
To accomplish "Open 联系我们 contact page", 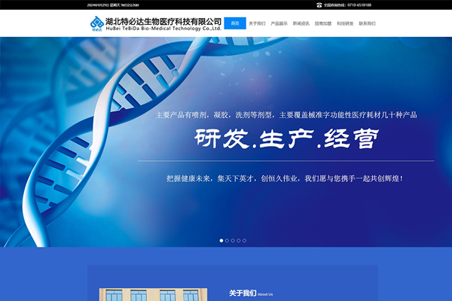I will pyautogui.click(x=367, y=23).
